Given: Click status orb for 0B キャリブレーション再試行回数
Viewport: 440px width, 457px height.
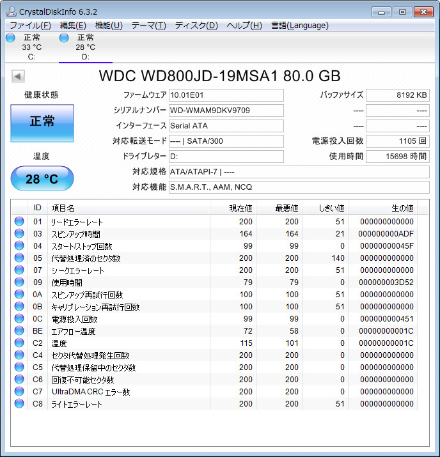Looking at the screenshot, I should click(x=19, y=306).
